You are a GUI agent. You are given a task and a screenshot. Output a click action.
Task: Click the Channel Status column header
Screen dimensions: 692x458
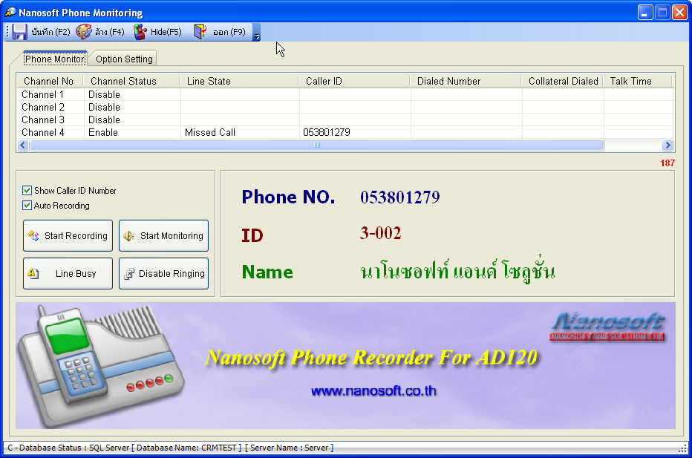coord(132,81)
